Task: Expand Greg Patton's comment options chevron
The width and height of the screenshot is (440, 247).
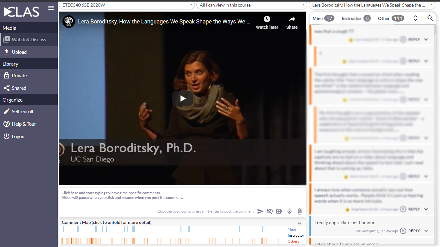Action: [426, 209]
